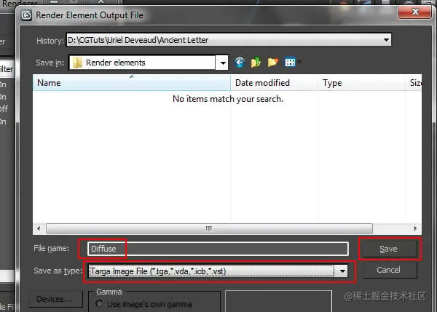
Task: Open the Save in folder dropdown
Action: [222, 63]
